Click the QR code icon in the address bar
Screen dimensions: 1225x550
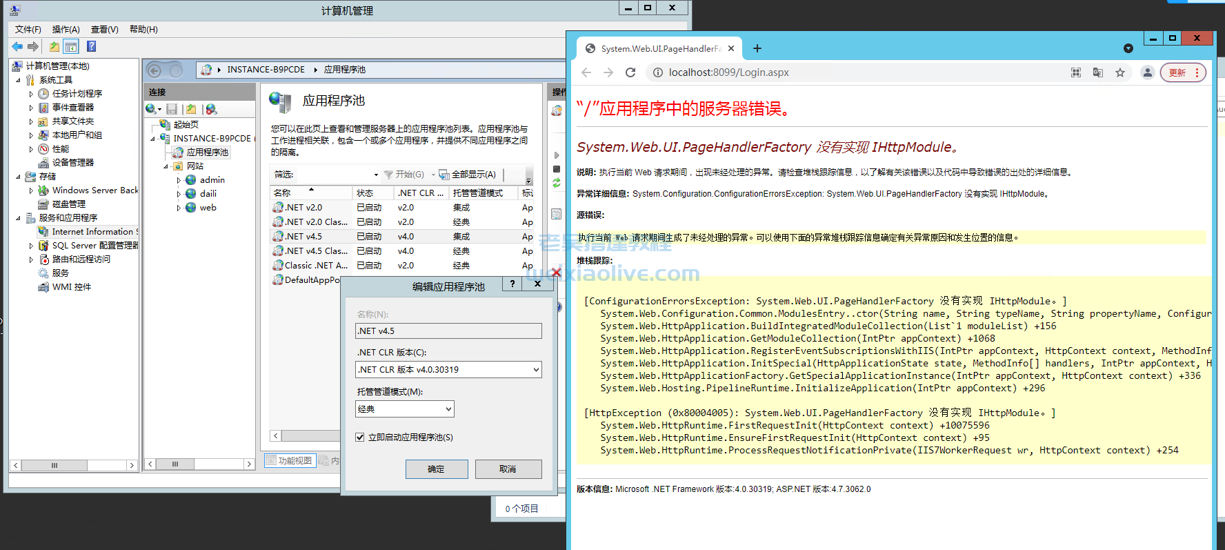point(1076,72)
